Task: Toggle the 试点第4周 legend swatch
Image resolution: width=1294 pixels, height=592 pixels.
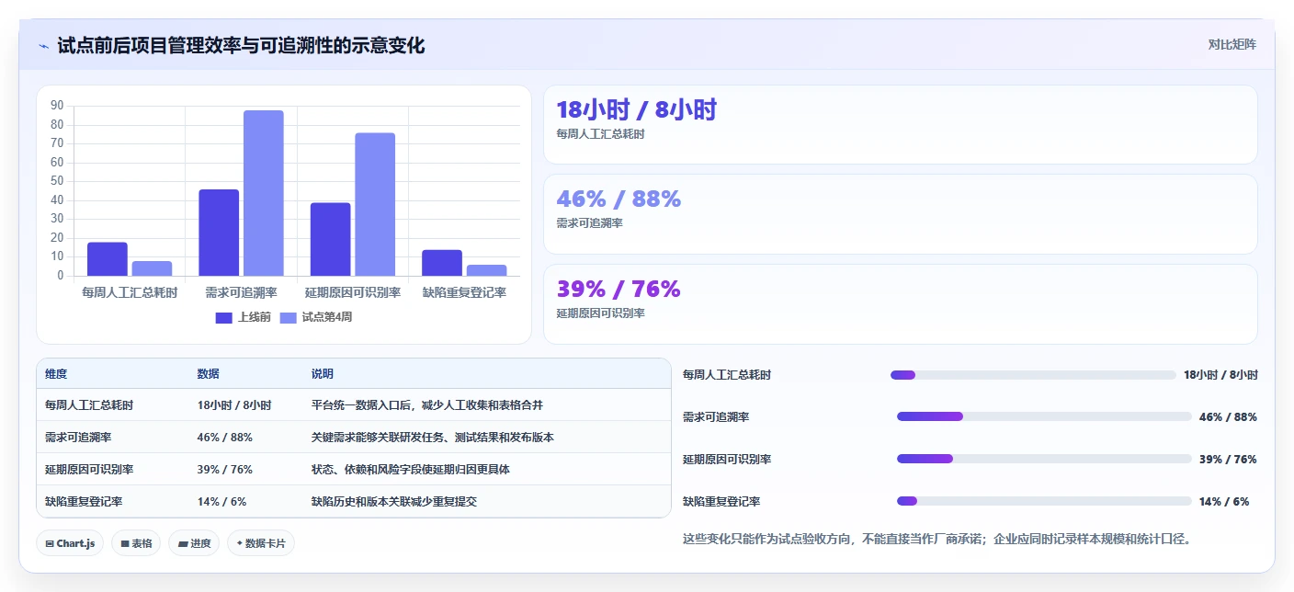Action: click(x=288, y=317)
